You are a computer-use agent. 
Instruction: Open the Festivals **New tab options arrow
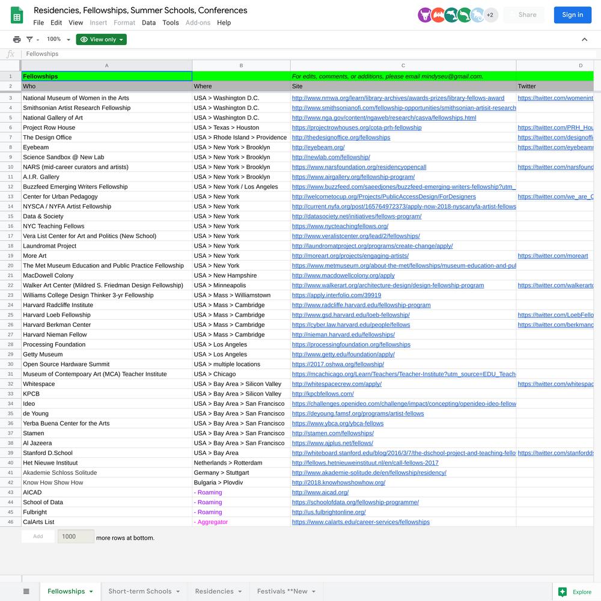click(314, 592)
